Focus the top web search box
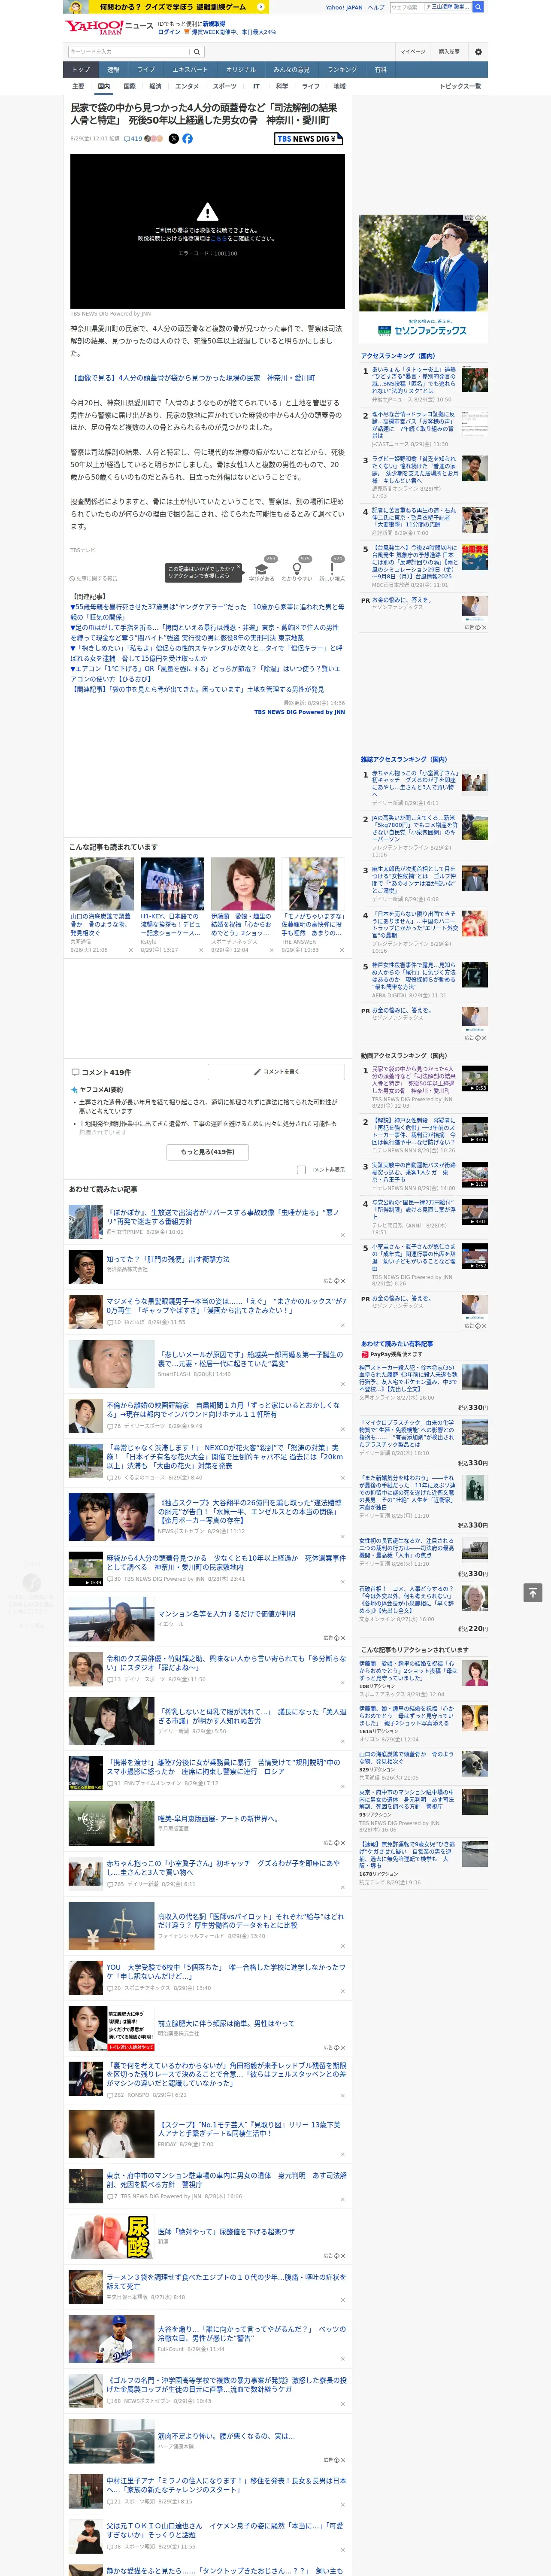 pos(430,7)
